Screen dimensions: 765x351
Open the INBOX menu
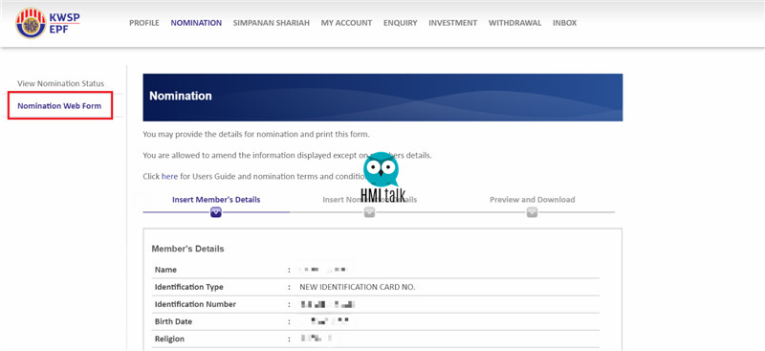pos(564,23)
